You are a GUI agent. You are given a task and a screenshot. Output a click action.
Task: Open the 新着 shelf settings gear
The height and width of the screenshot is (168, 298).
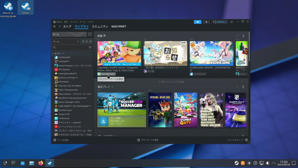[x=104, y=36]
